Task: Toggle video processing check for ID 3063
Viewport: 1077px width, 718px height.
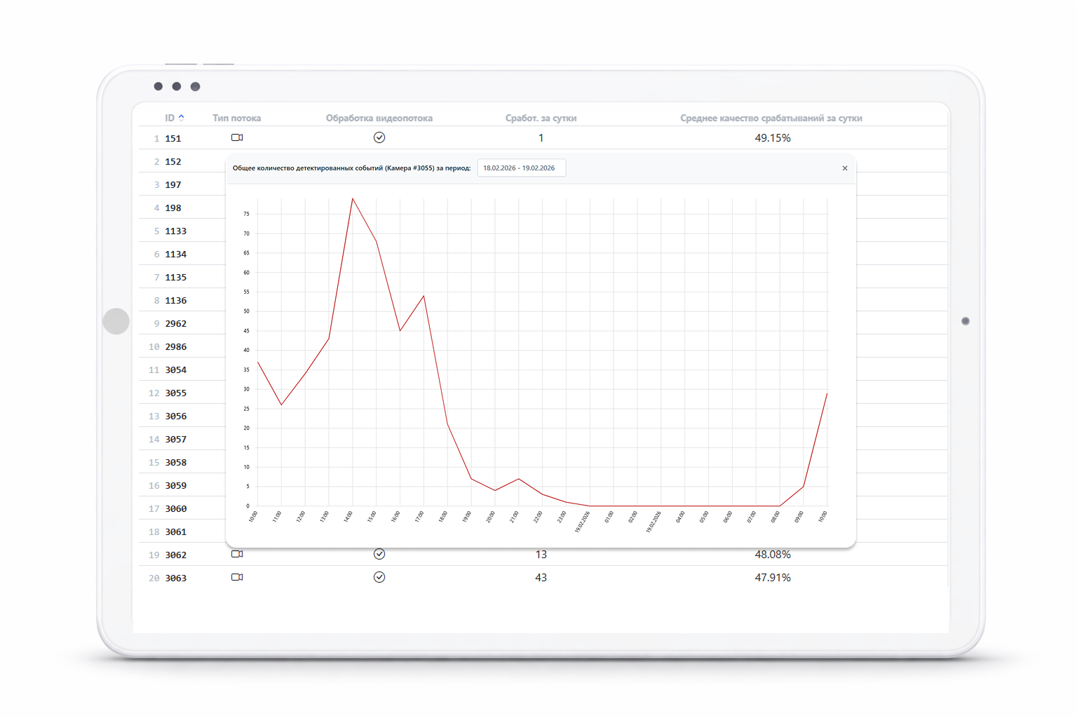Action: 379,577
